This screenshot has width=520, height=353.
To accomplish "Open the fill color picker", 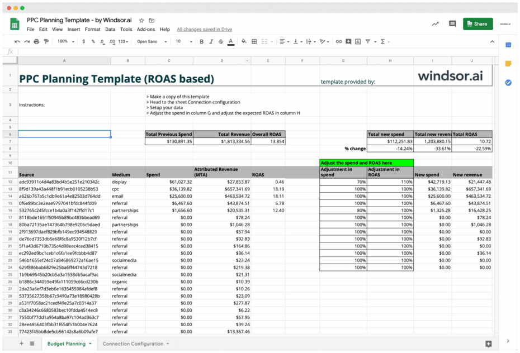I will pyautogui.click(x=244, y=41).
